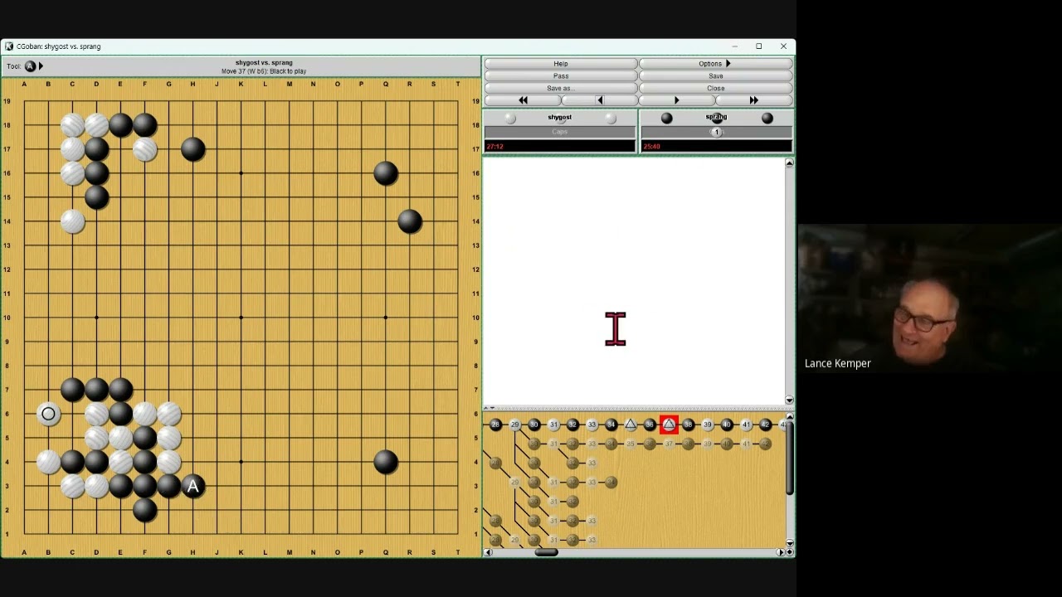Click comment panel scroll up arrow
Image resolution: width=1062 pixels, height=597 pixels.
point(789,163)
